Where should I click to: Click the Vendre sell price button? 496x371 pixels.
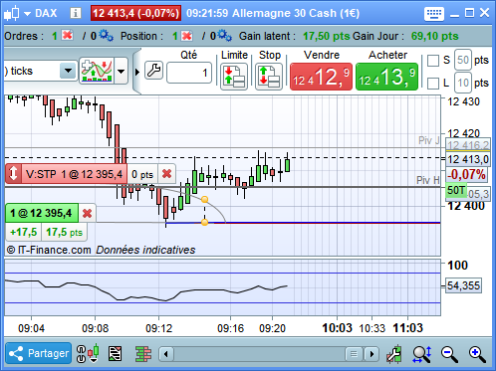321,77
